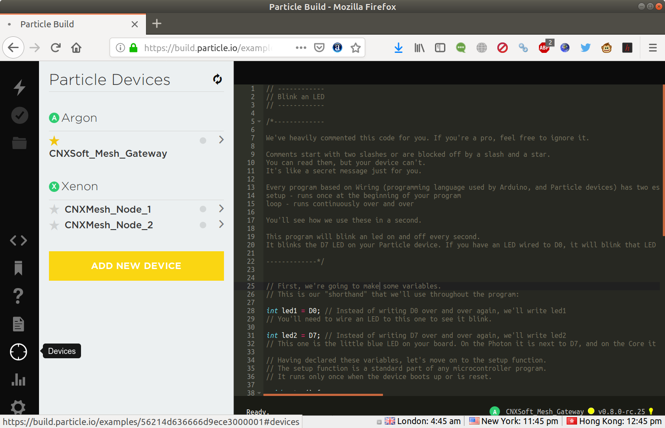Click the Verify checkmark icon
This screenshot has height=428, width=665.
19,115
